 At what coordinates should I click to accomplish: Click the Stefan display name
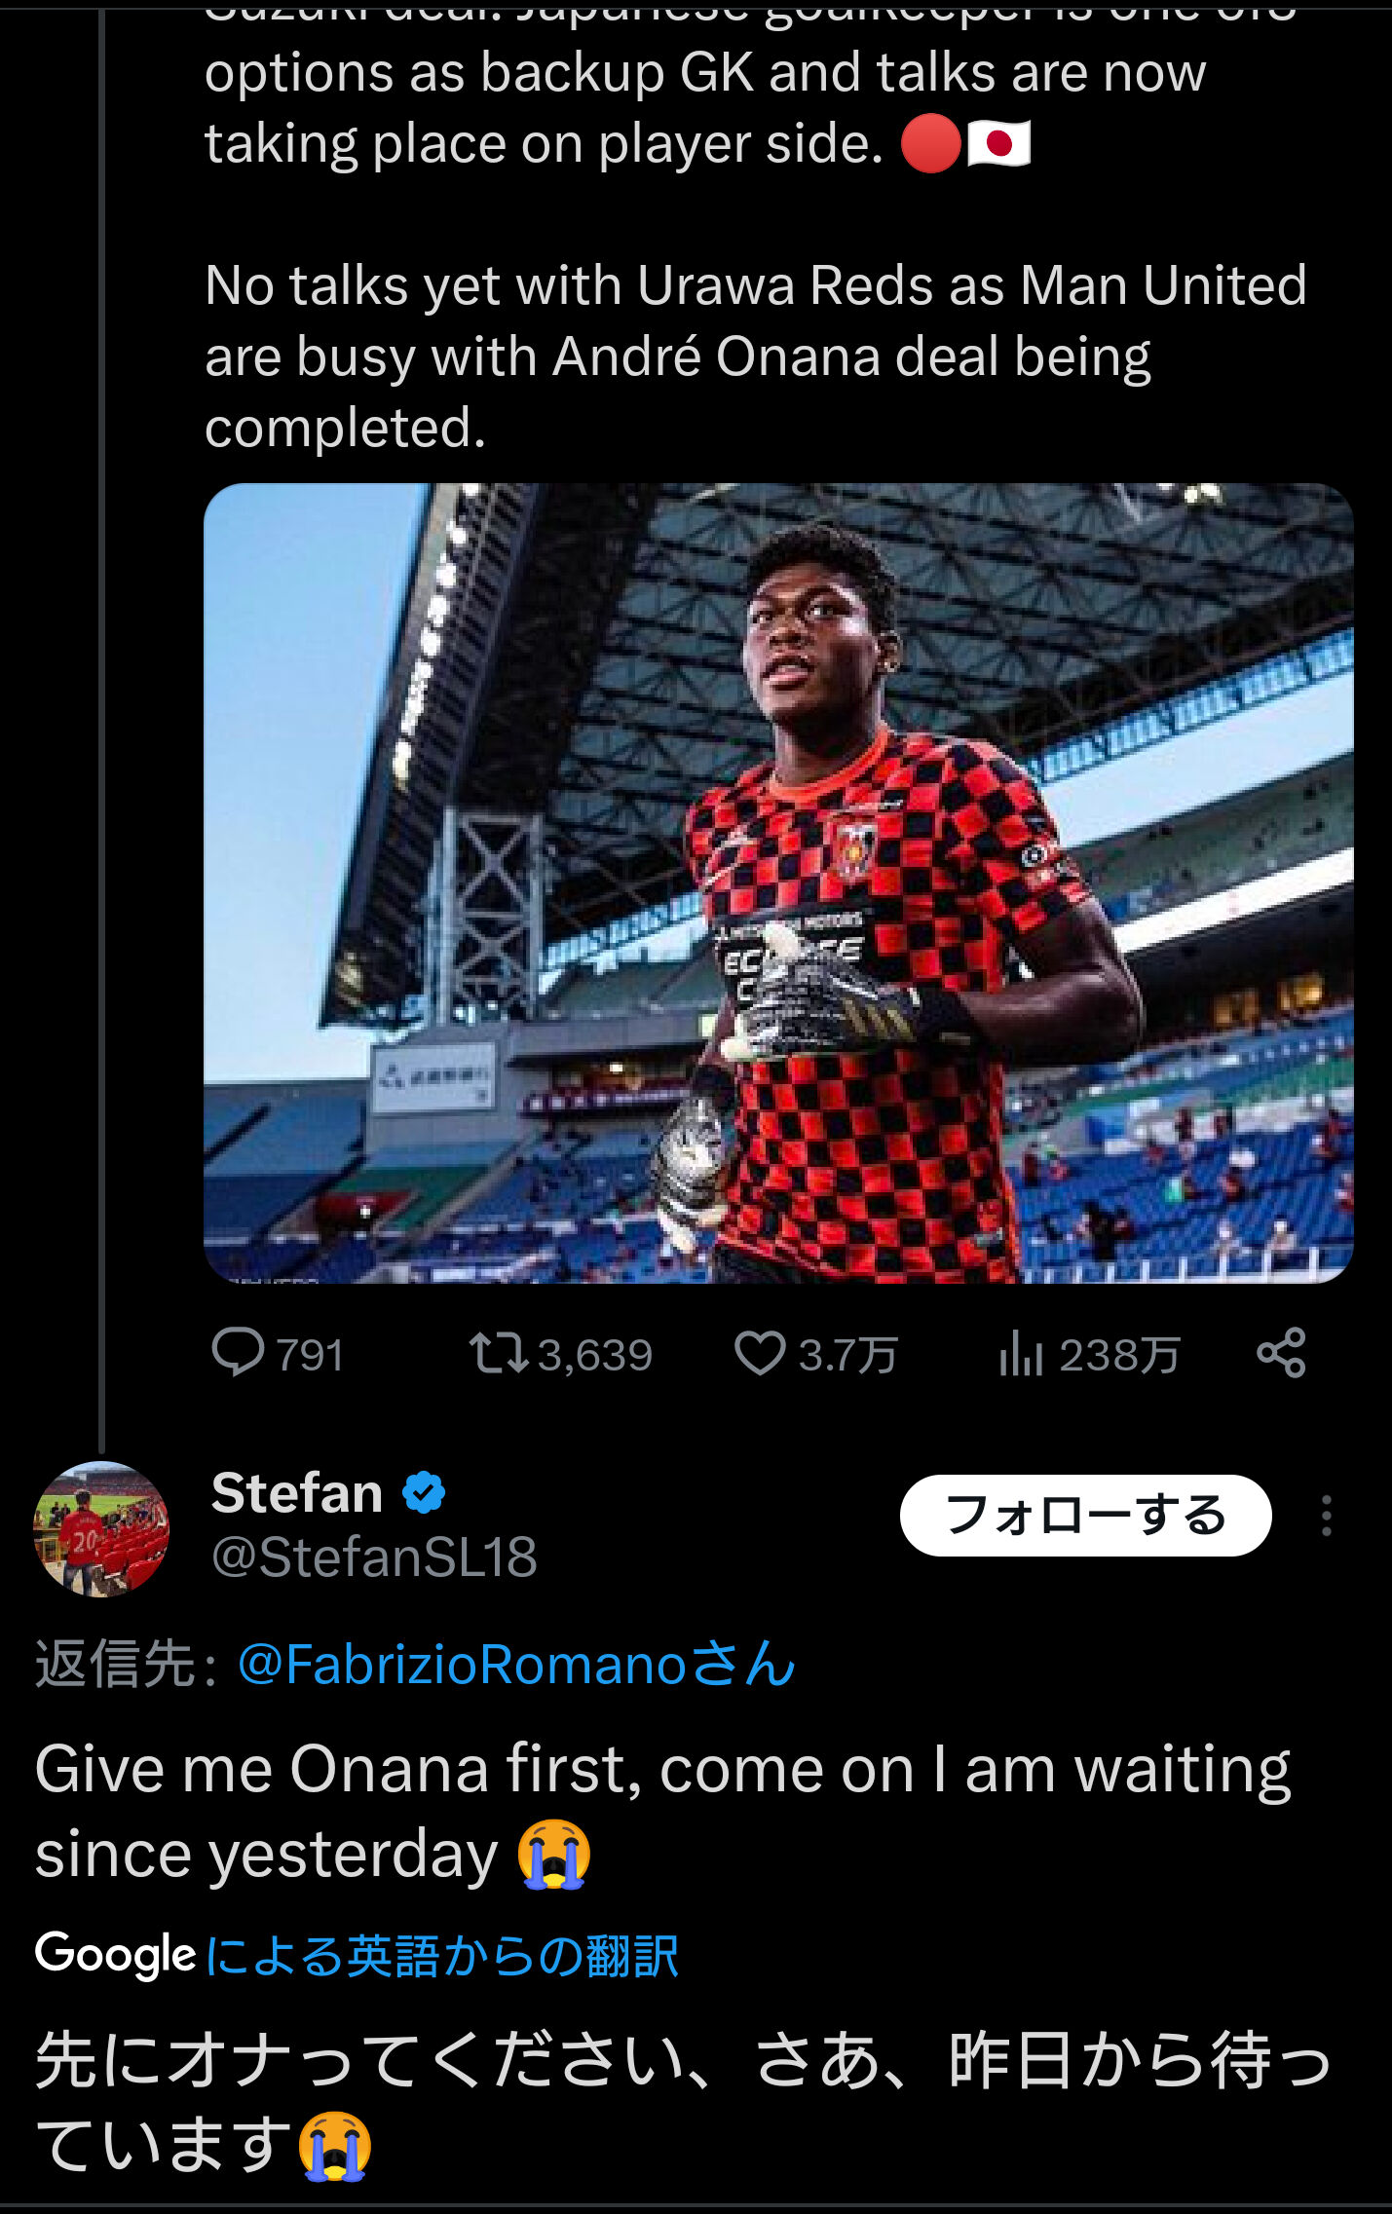(x=297, y=1493)
